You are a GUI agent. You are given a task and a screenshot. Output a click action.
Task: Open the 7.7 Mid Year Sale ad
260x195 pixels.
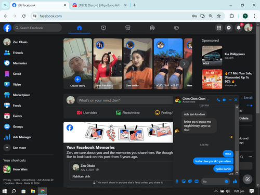pos(227,79)
